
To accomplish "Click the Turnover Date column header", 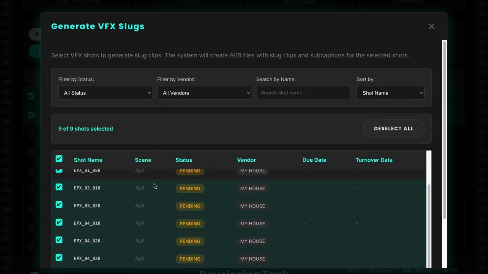I will coord(374,160).
